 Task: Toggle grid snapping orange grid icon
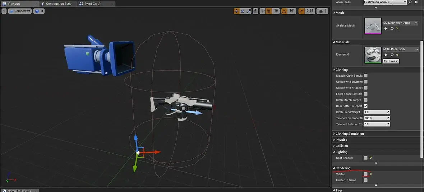[268, 11]
